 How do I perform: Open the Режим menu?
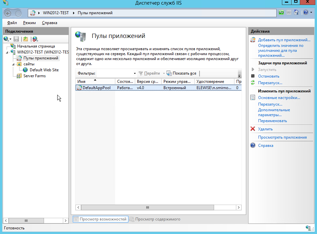(x=29, y=23)
